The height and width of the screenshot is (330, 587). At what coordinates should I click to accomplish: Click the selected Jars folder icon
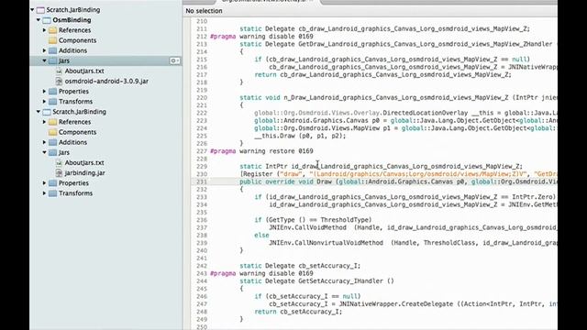[x=53, y=60]
